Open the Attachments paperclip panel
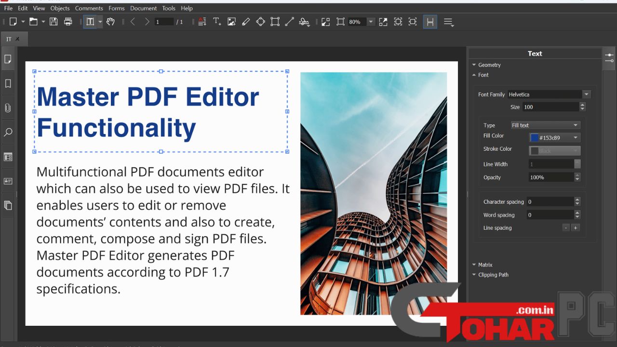Image resolution: width=617 pixels, height=347 pixels. (8, 108)
